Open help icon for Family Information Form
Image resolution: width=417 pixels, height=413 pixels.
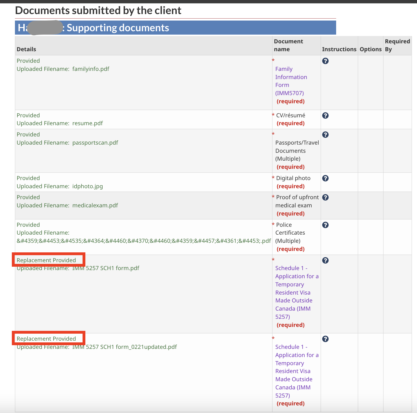click(x=325, y=61)
